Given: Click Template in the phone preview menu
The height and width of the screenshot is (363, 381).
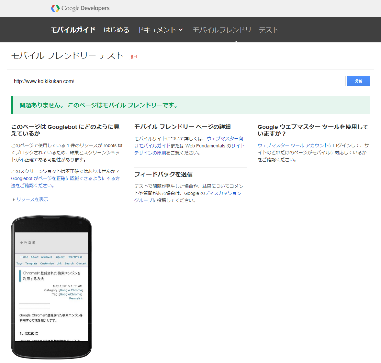Looking at the screenshot, I should pos(31,263).
